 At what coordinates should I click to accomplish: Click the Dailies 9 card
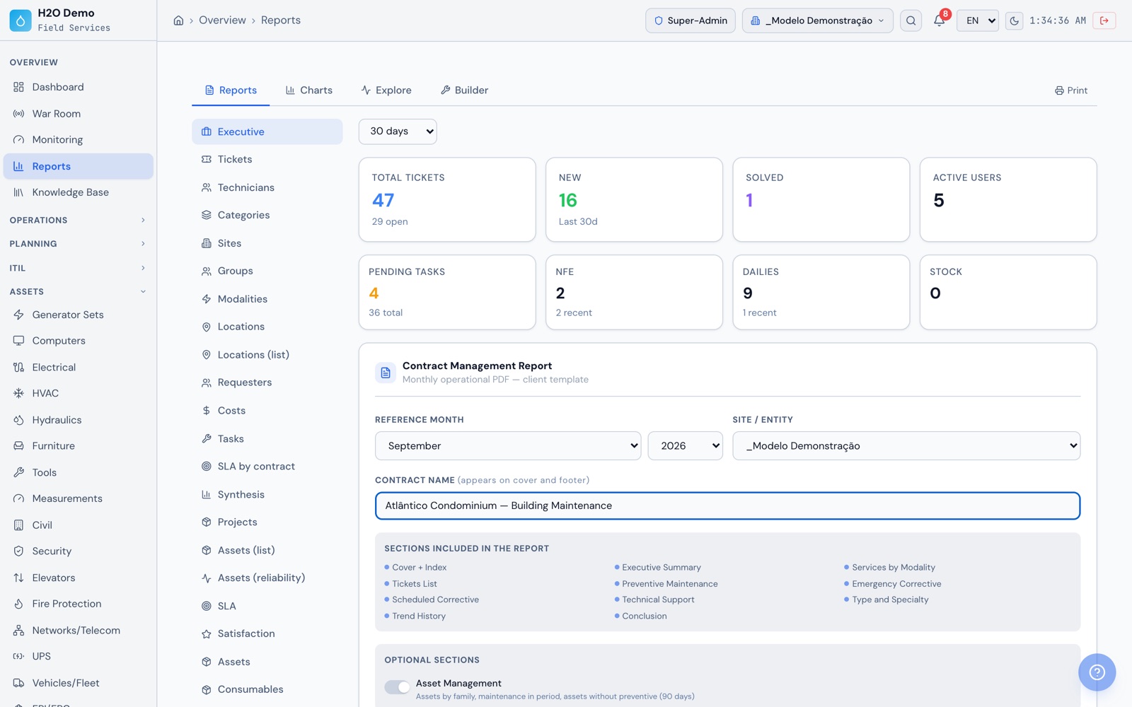pyautogui.click(x=821, y=292)
